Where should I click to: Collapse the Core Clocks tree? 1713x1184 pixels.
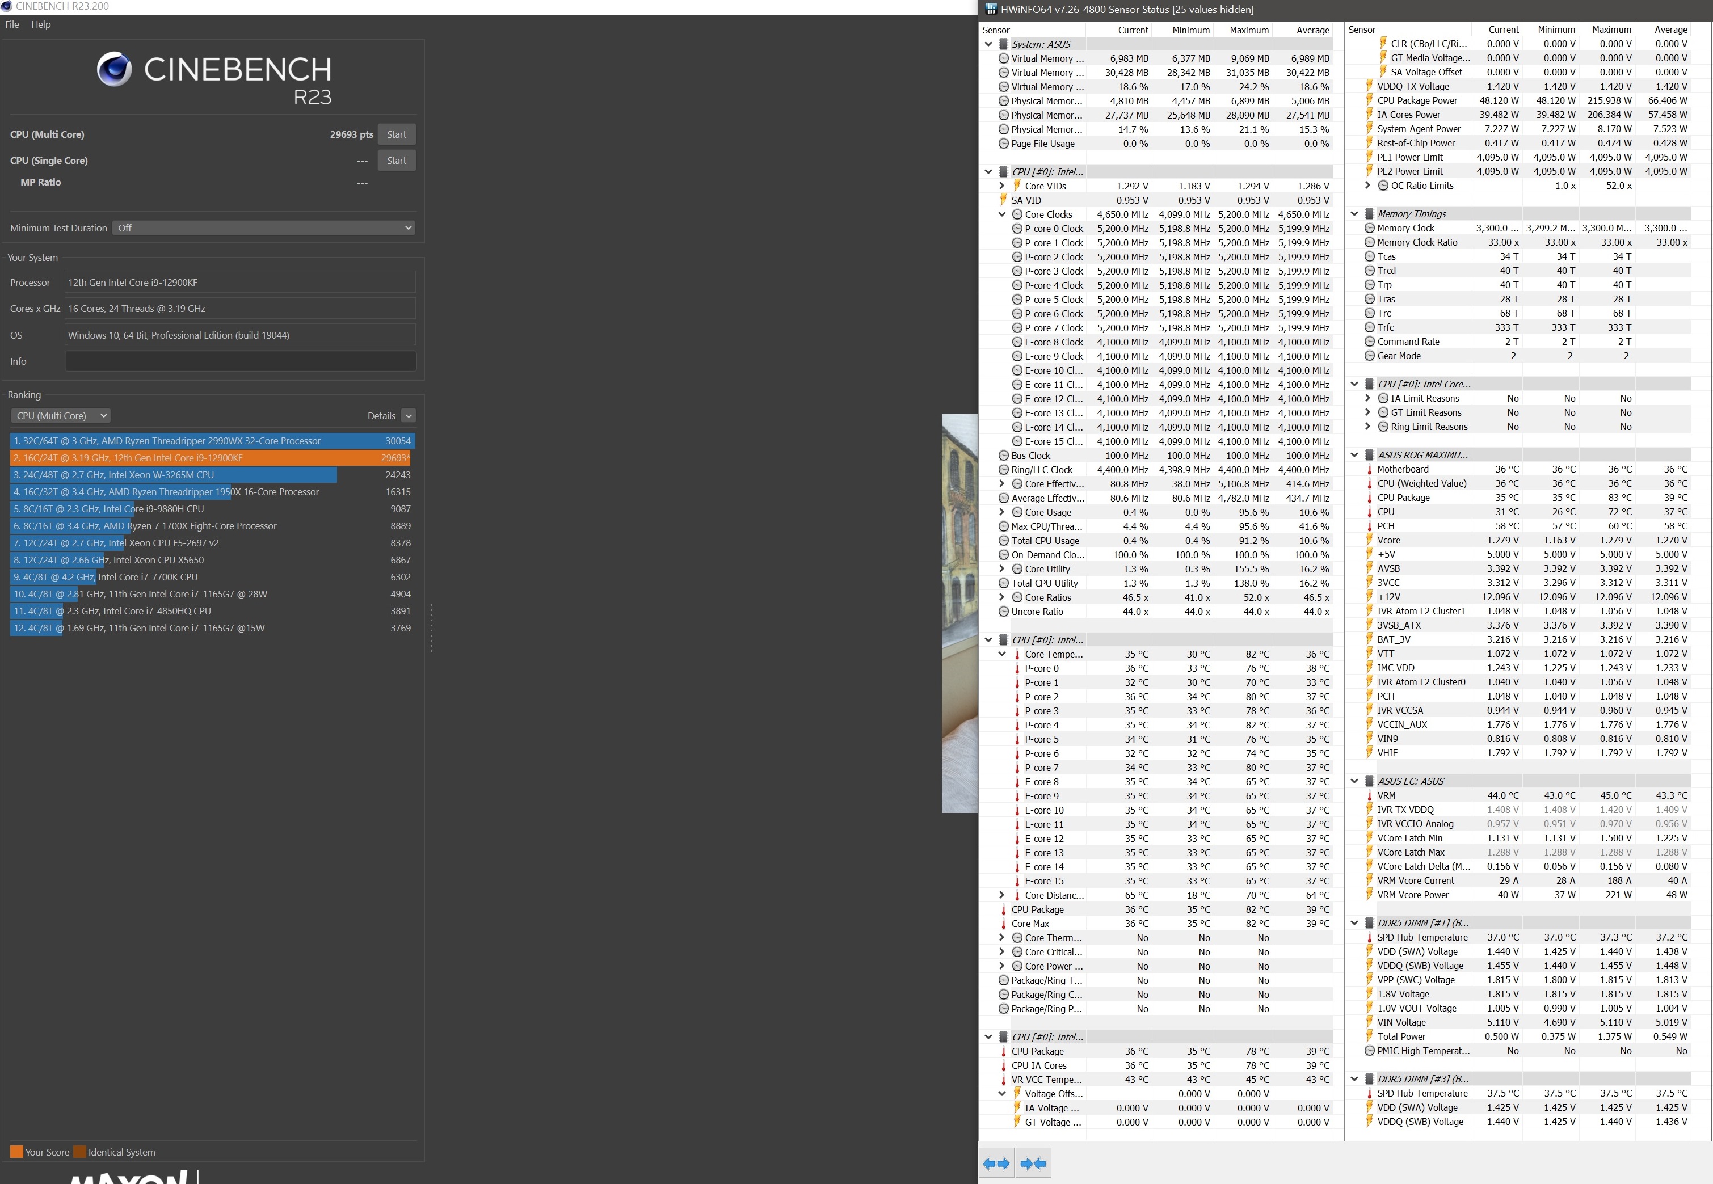1002,214
